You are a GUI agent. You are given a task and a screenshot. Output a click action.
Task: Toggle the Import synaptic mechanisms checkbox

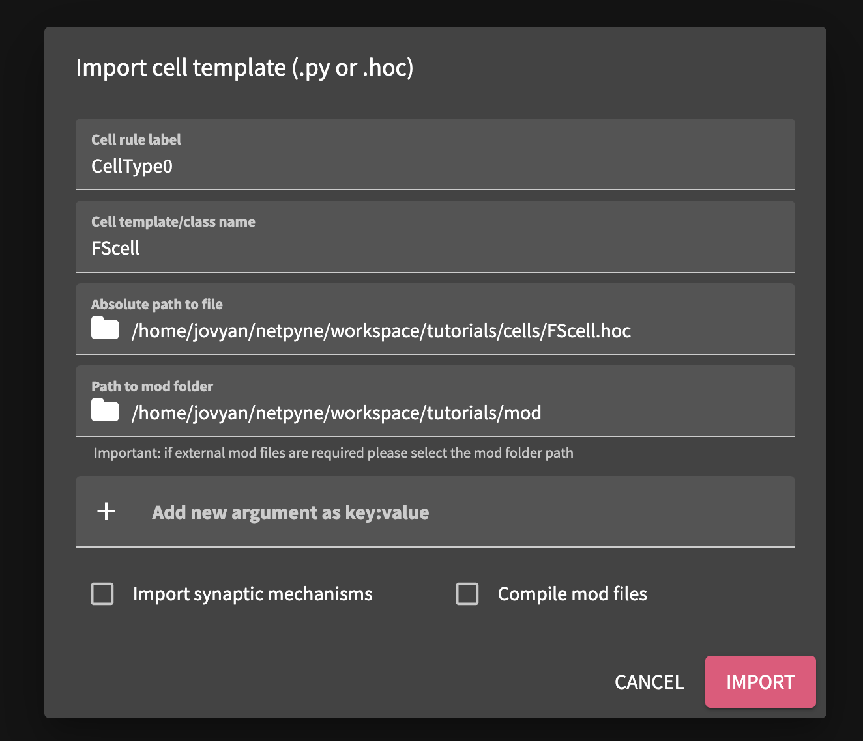102,593
